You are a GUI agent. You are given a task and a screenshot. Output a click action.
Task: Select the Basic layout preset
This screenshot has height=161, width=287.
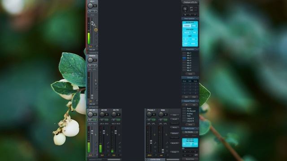[189, 109]
